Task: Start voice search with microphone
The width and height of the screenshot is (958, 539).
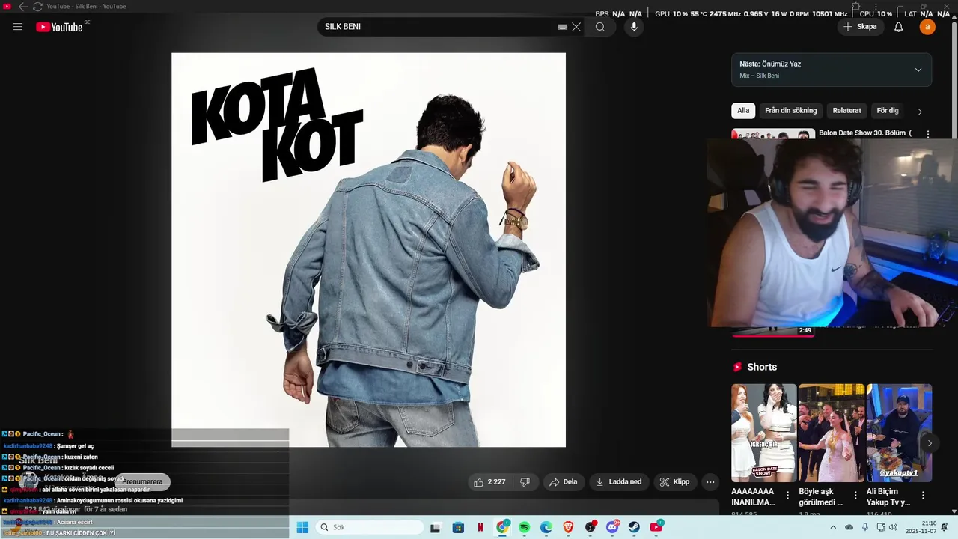Action: click(x=634, y=27)
